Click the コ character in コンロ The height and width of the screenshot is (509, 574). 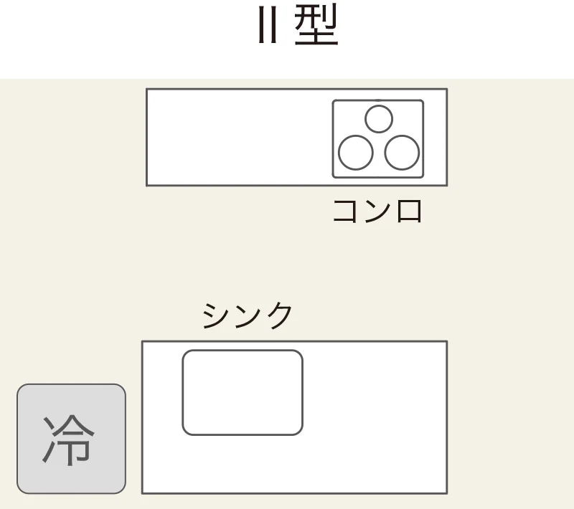tap(347, 211)
